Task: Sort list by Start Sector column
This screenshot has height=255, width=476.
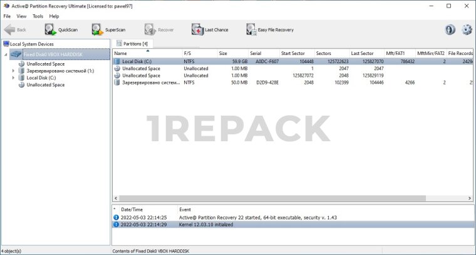Action: tap(293, 53)
